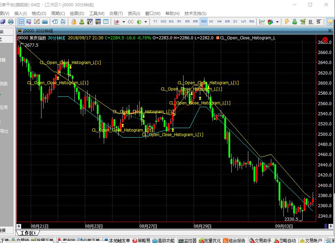Click the printer icon in toolbar

[x=11, y=22]
